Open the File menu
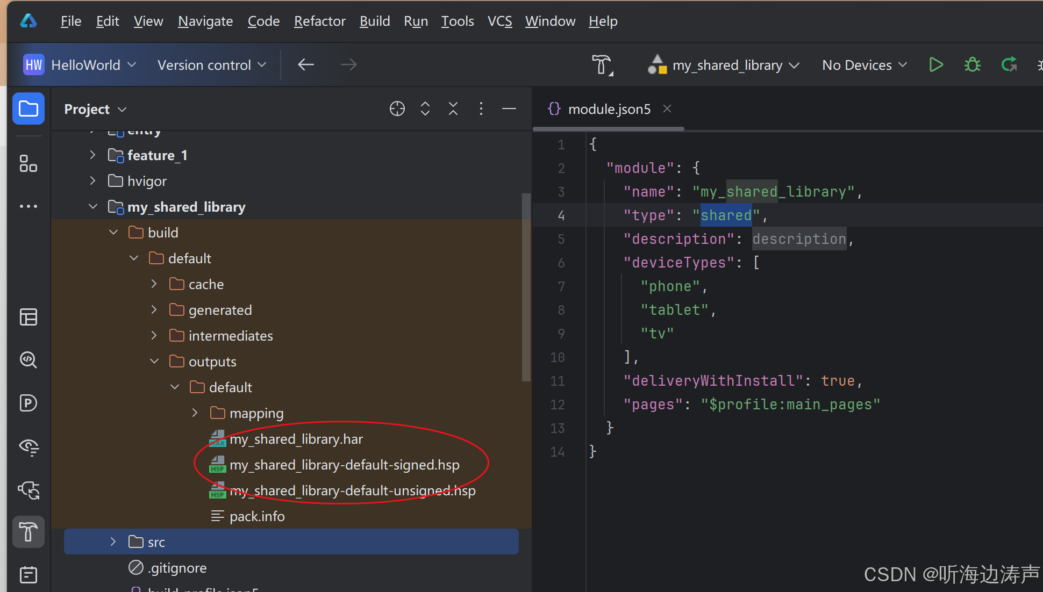 71,21
